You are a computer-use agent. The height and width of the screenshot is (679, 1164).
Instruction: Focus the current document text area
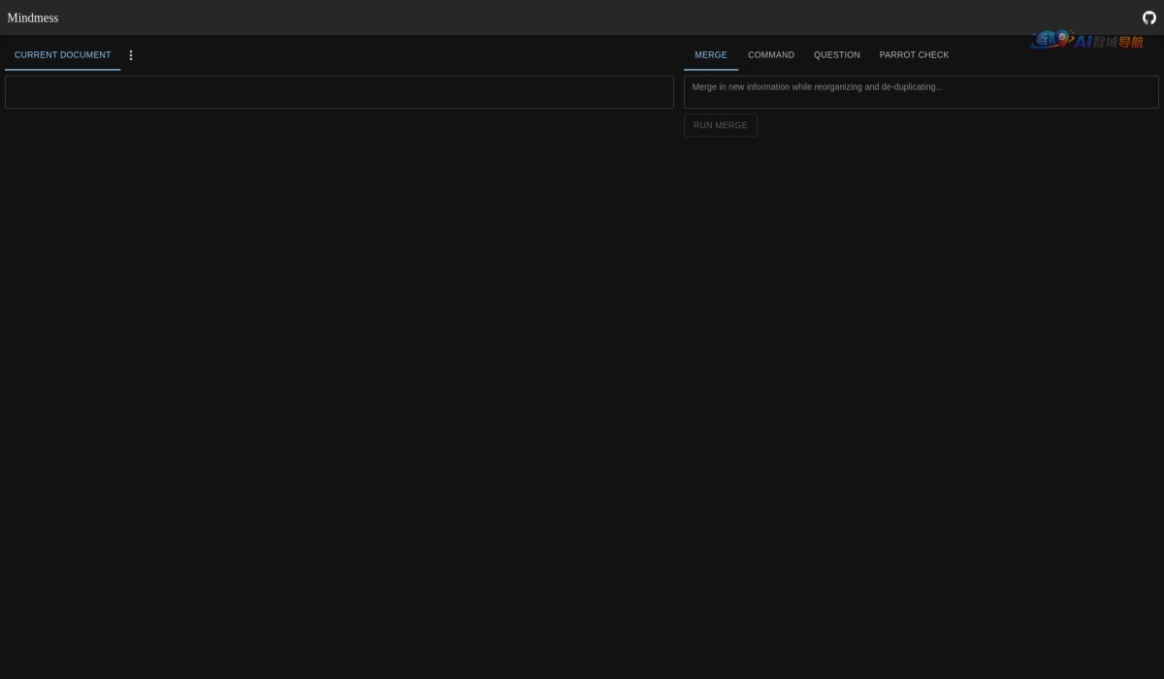[x=339, y=92]
